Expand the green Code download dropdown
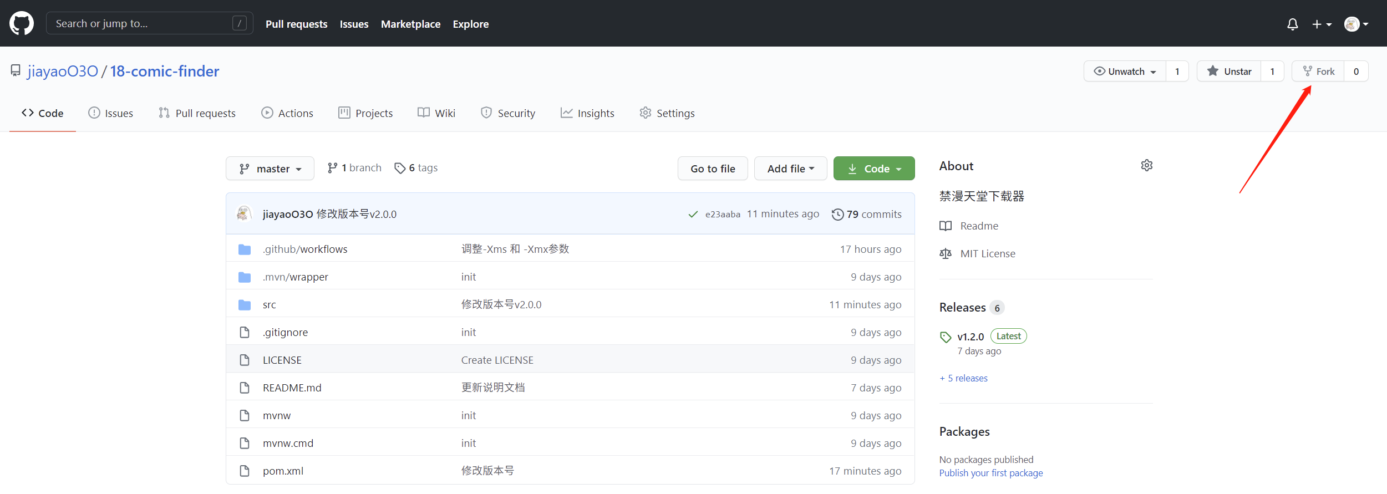Screen dimensions: 1387x494 pos(874,169)
